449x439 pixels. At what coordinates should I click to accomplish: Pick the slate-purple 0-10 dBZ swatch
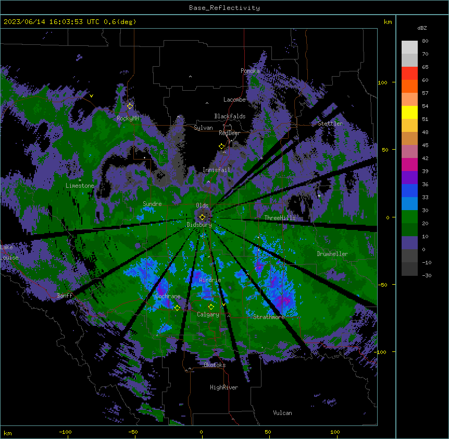point(409,243)
